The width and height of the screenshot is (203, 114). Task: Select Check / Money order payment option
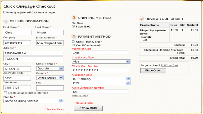pyautogui.click(x=73, y=42)
